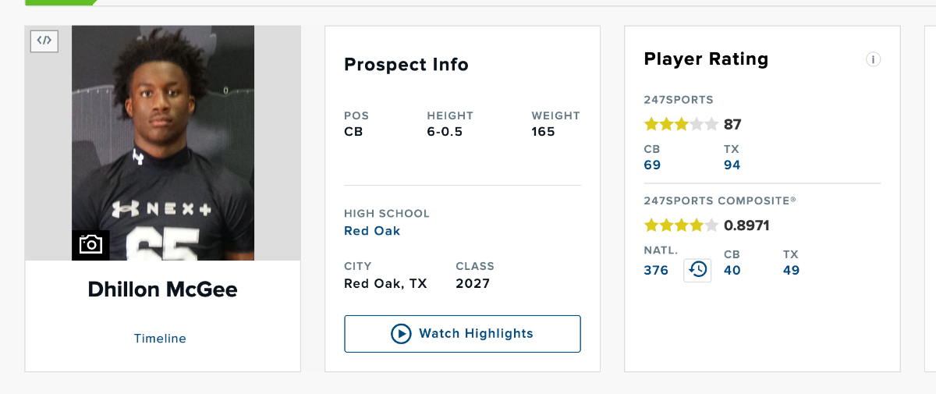Click the play icon in Watch Highlights
The width and height of the screenshot is (936, 394).
coord(401,334)
